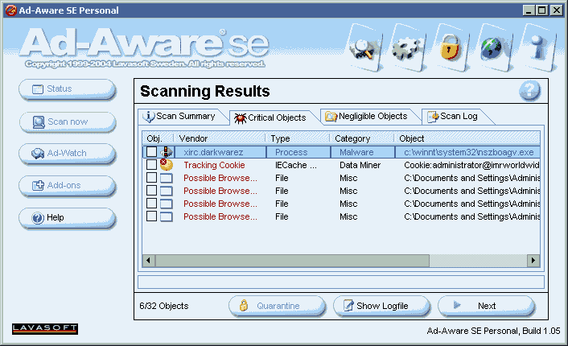Click the Lavasoft logo
568x346 pixels.
[45, 328]
